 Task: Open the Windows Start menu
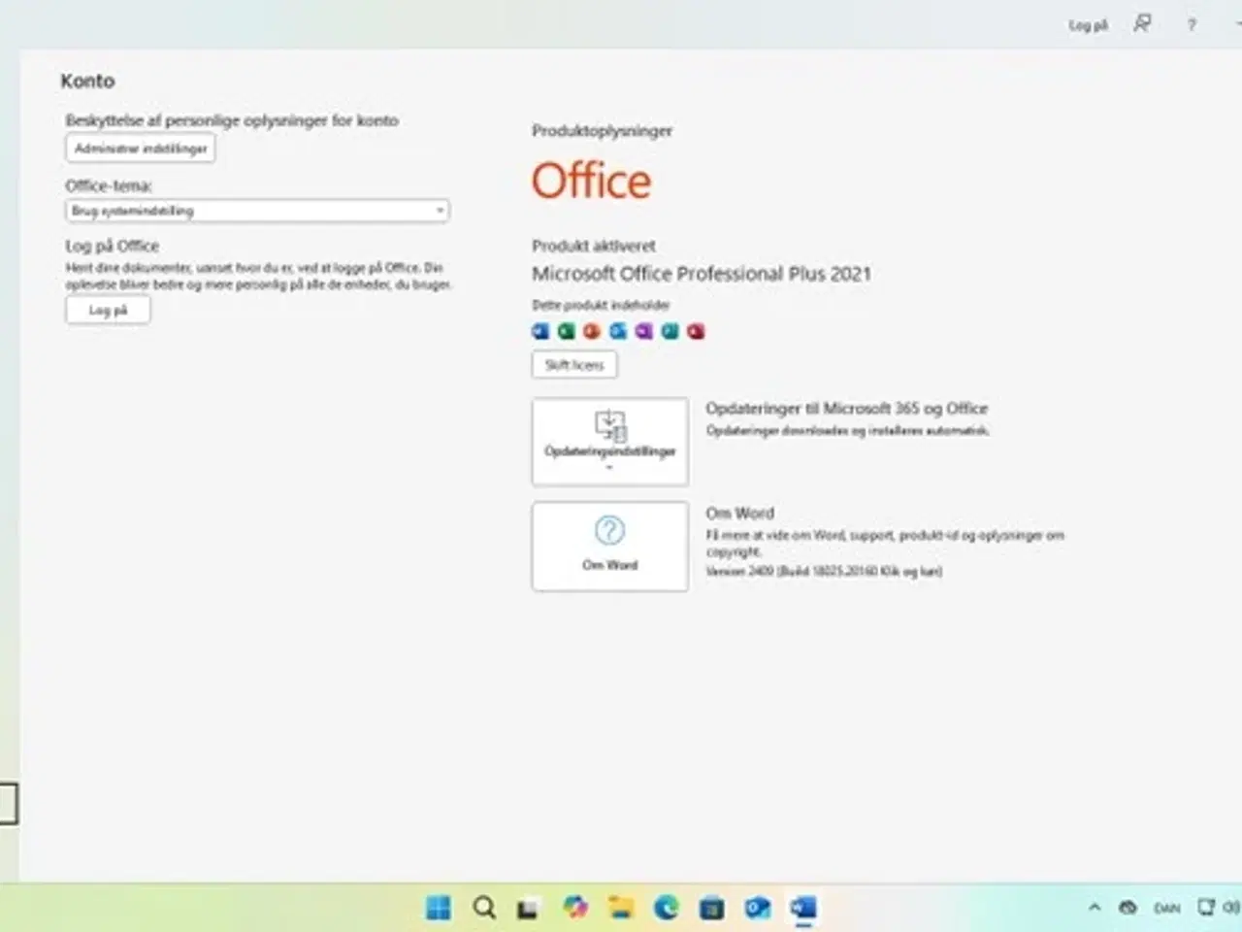coord(439,908)
